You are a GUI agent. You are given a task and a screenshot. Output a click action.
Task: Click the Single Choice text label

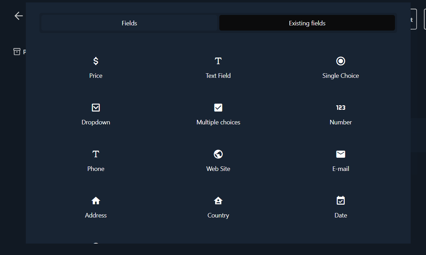[x=341, y=76]
